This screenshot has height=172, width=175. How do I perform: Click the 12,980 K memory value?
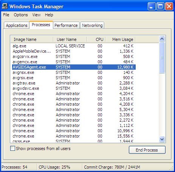point(125,67)
